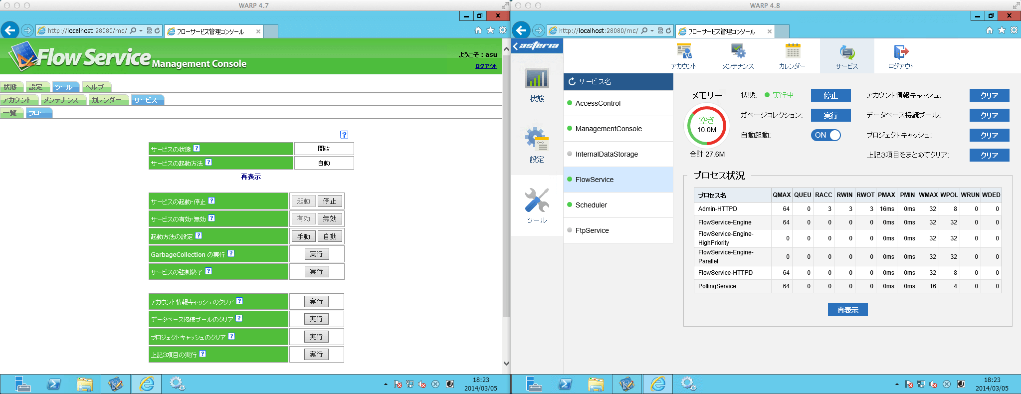Click 停止 button in サービスの起動・停止 row
1021x394 pixels.
[x=330, y=201]
